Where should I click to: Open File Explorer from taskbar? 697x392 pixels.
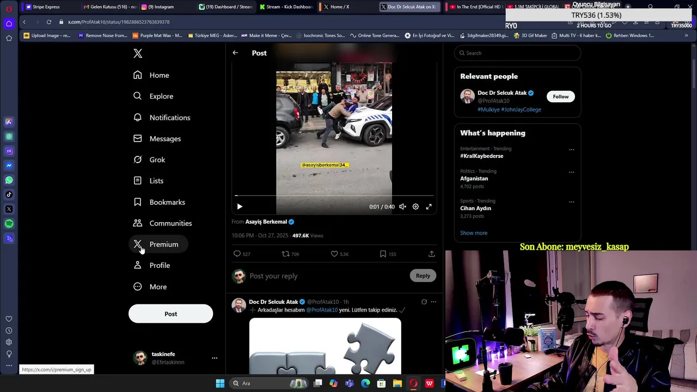tap(398, 383)
